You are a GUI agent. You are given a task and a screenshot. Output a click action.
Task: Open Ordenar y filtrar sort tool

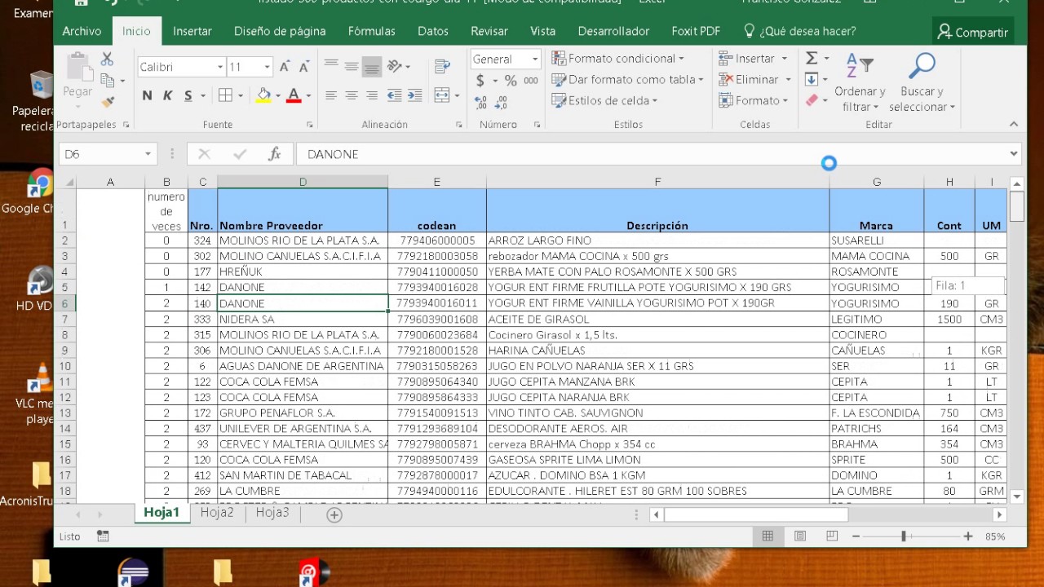point(860,83)
